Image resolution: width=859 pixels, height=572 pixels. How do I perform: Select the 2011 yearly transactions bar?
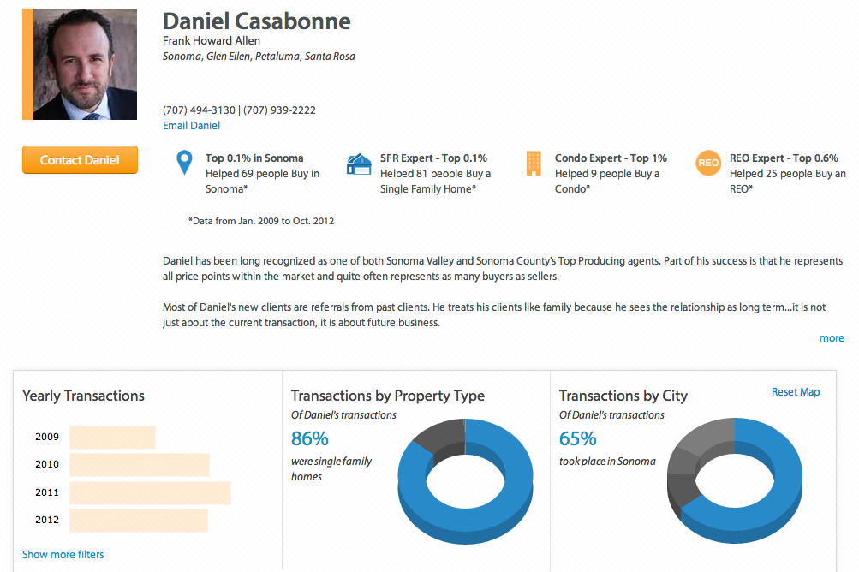[150, 492]
